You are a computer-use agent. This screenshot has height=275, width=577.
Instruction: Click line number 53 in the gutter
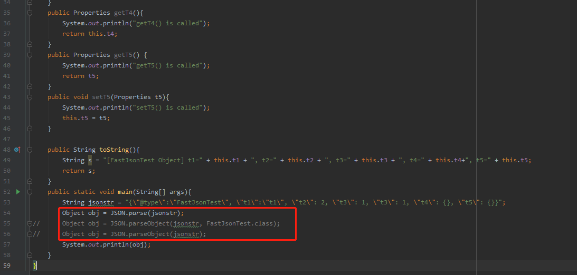coord(7,202)
